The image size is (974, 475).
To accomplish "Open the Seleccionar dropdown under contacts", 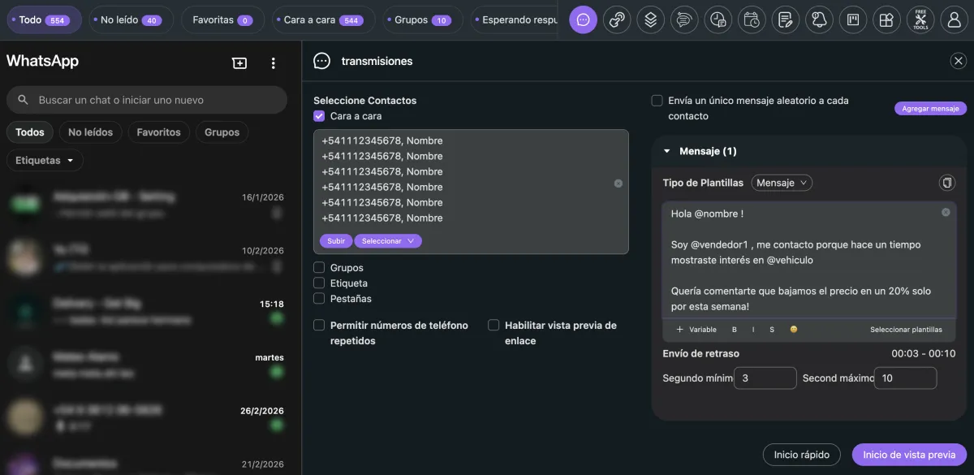I will pyautogui.click(x=388, y=241).
